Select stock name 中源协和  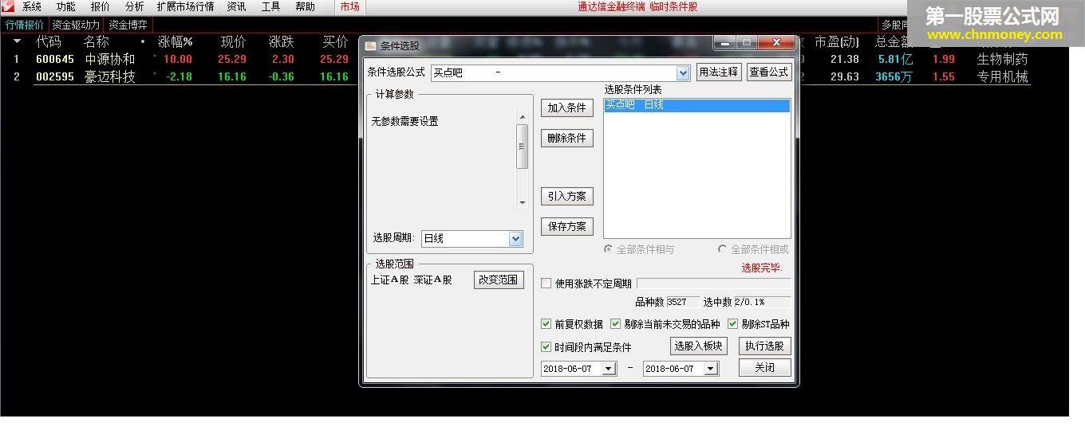110,59
